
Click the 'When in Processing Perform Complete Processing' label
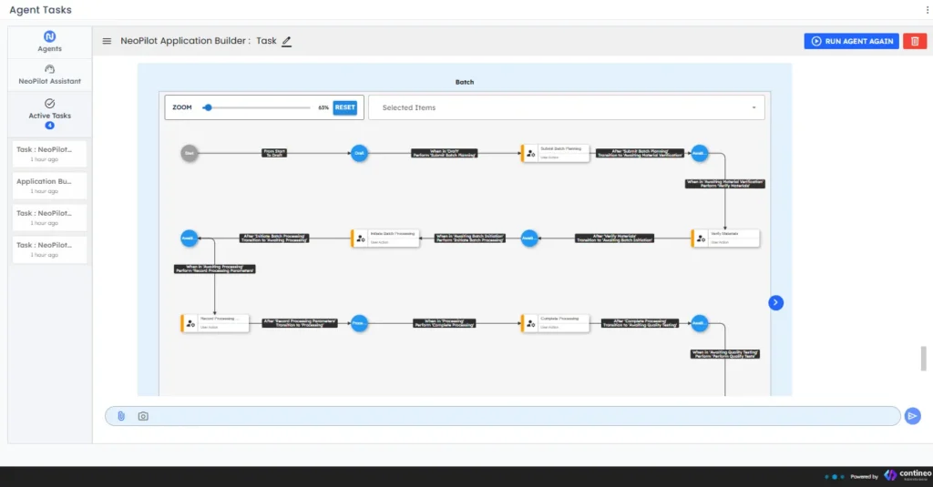(x=445, y=323)
